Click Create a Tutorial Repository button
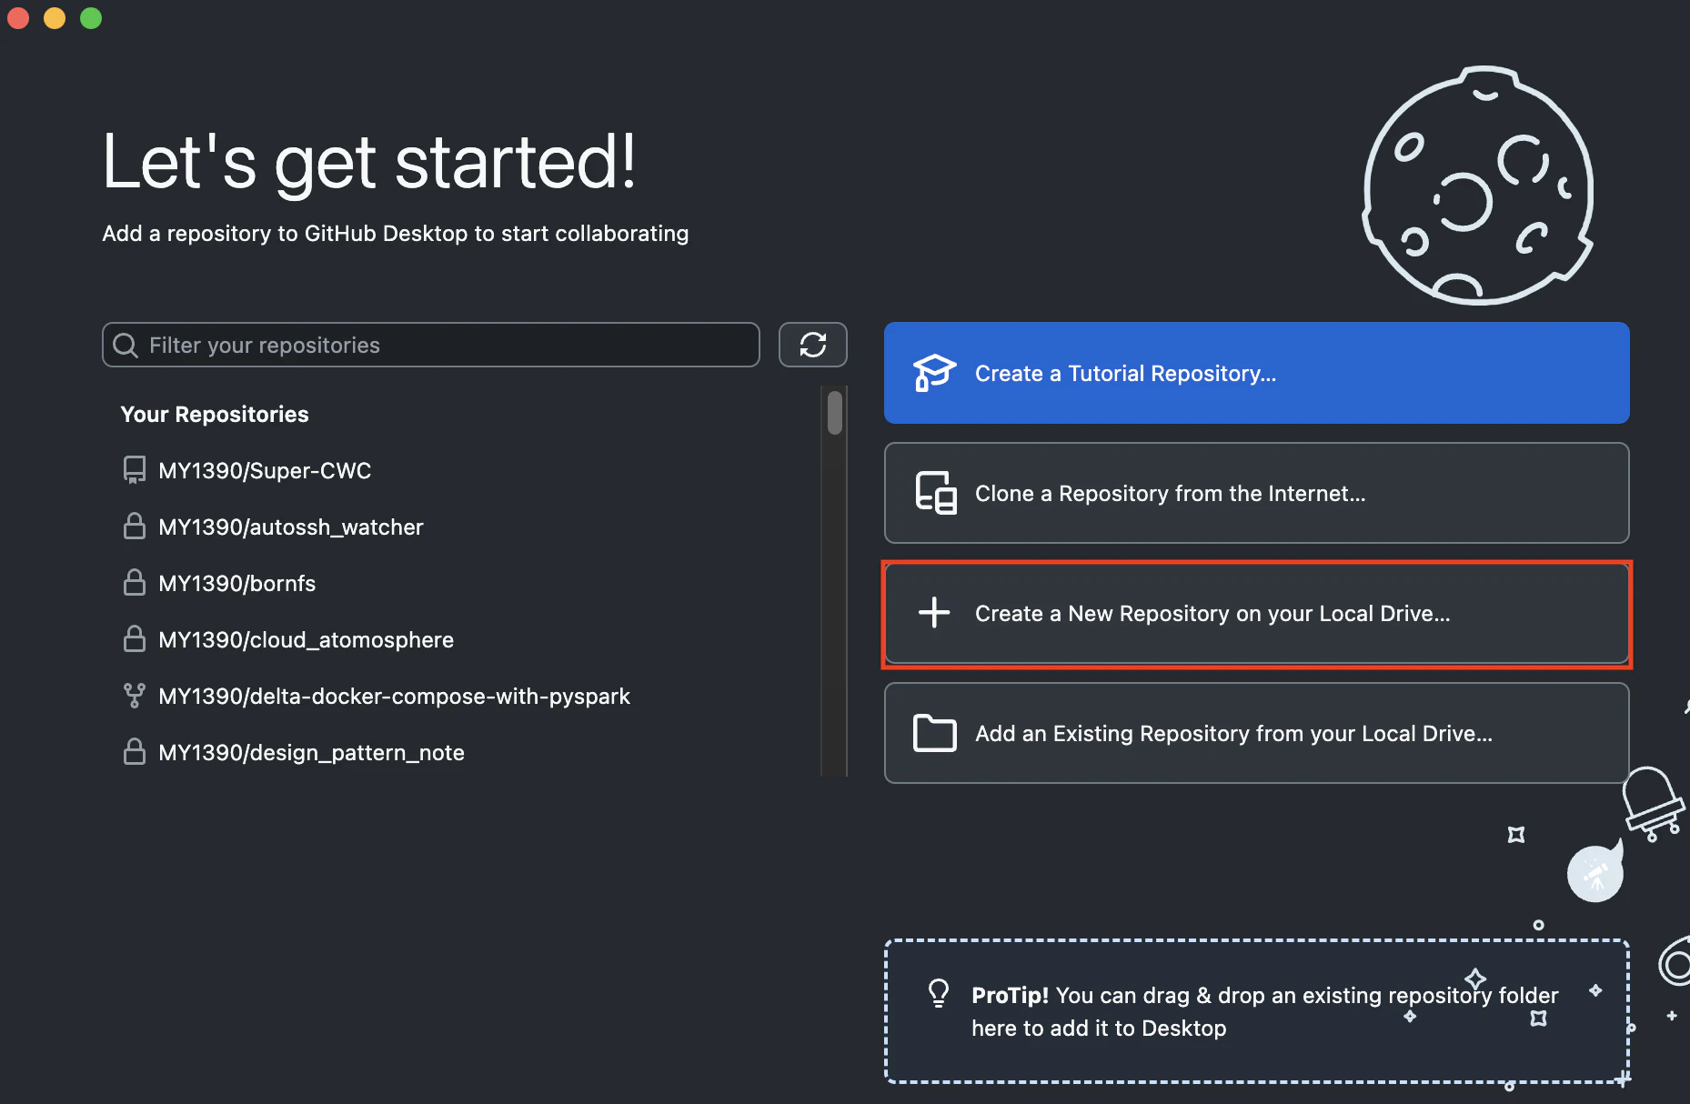The image size is (1690, 1104). (x=1256, y=373)
